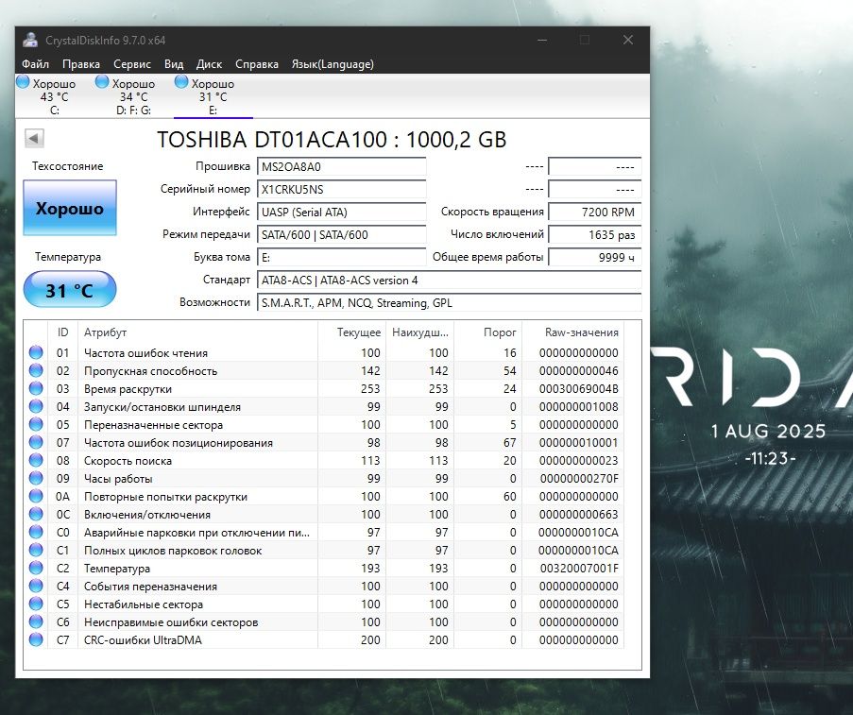Open the Диск menu
This screenshot has width=853, height=715.
(x=210, y=64)
